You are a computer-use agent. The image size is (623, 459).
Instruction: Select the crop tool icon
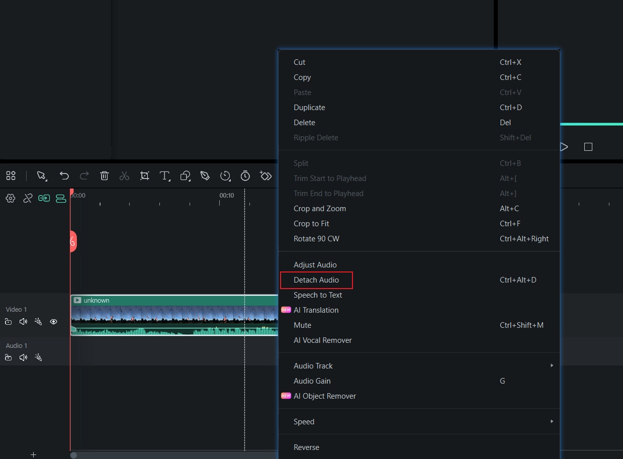145,175
